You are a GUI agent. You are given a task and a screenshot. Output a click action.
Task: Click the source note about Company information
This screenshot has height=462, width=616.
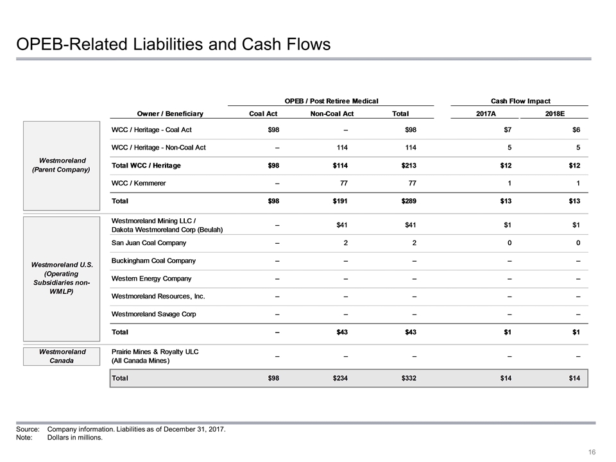coord(136,429)
